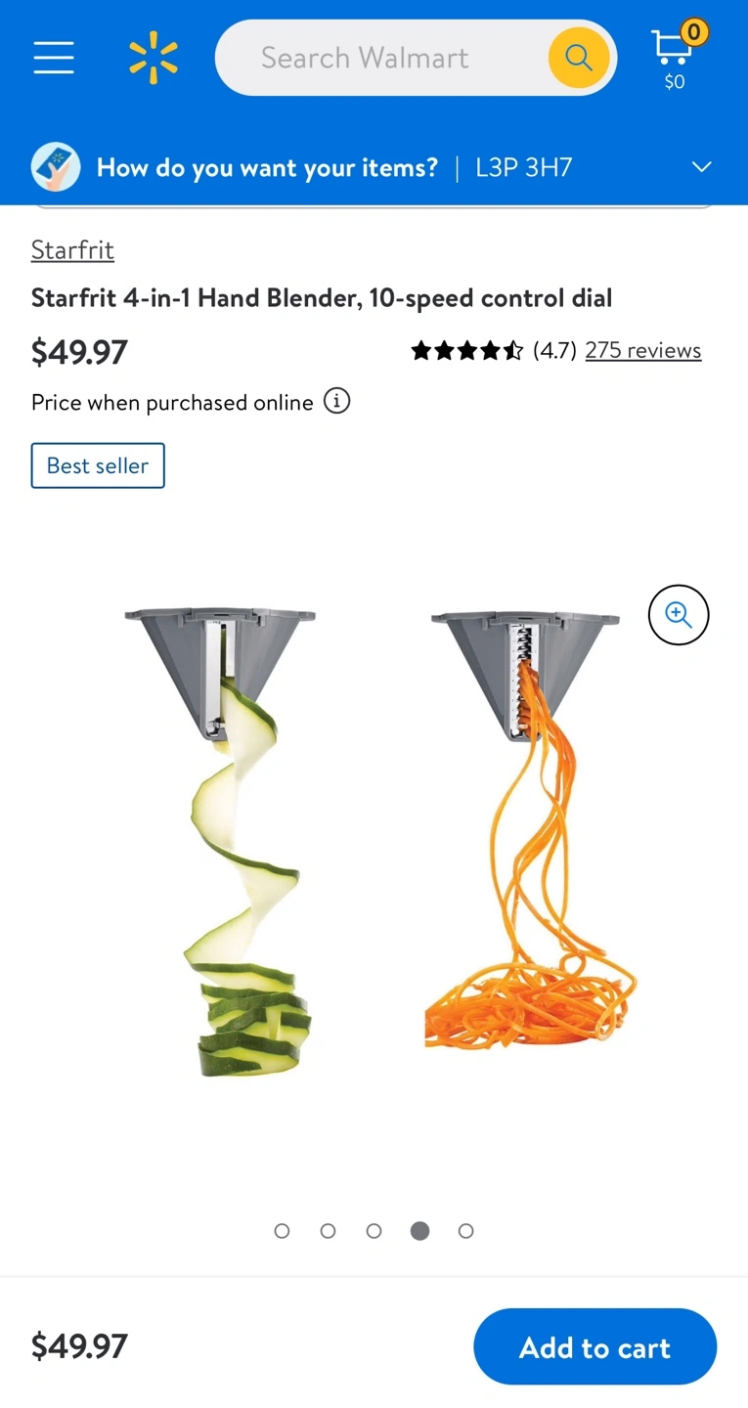Click the star rating display

[467, 351]
